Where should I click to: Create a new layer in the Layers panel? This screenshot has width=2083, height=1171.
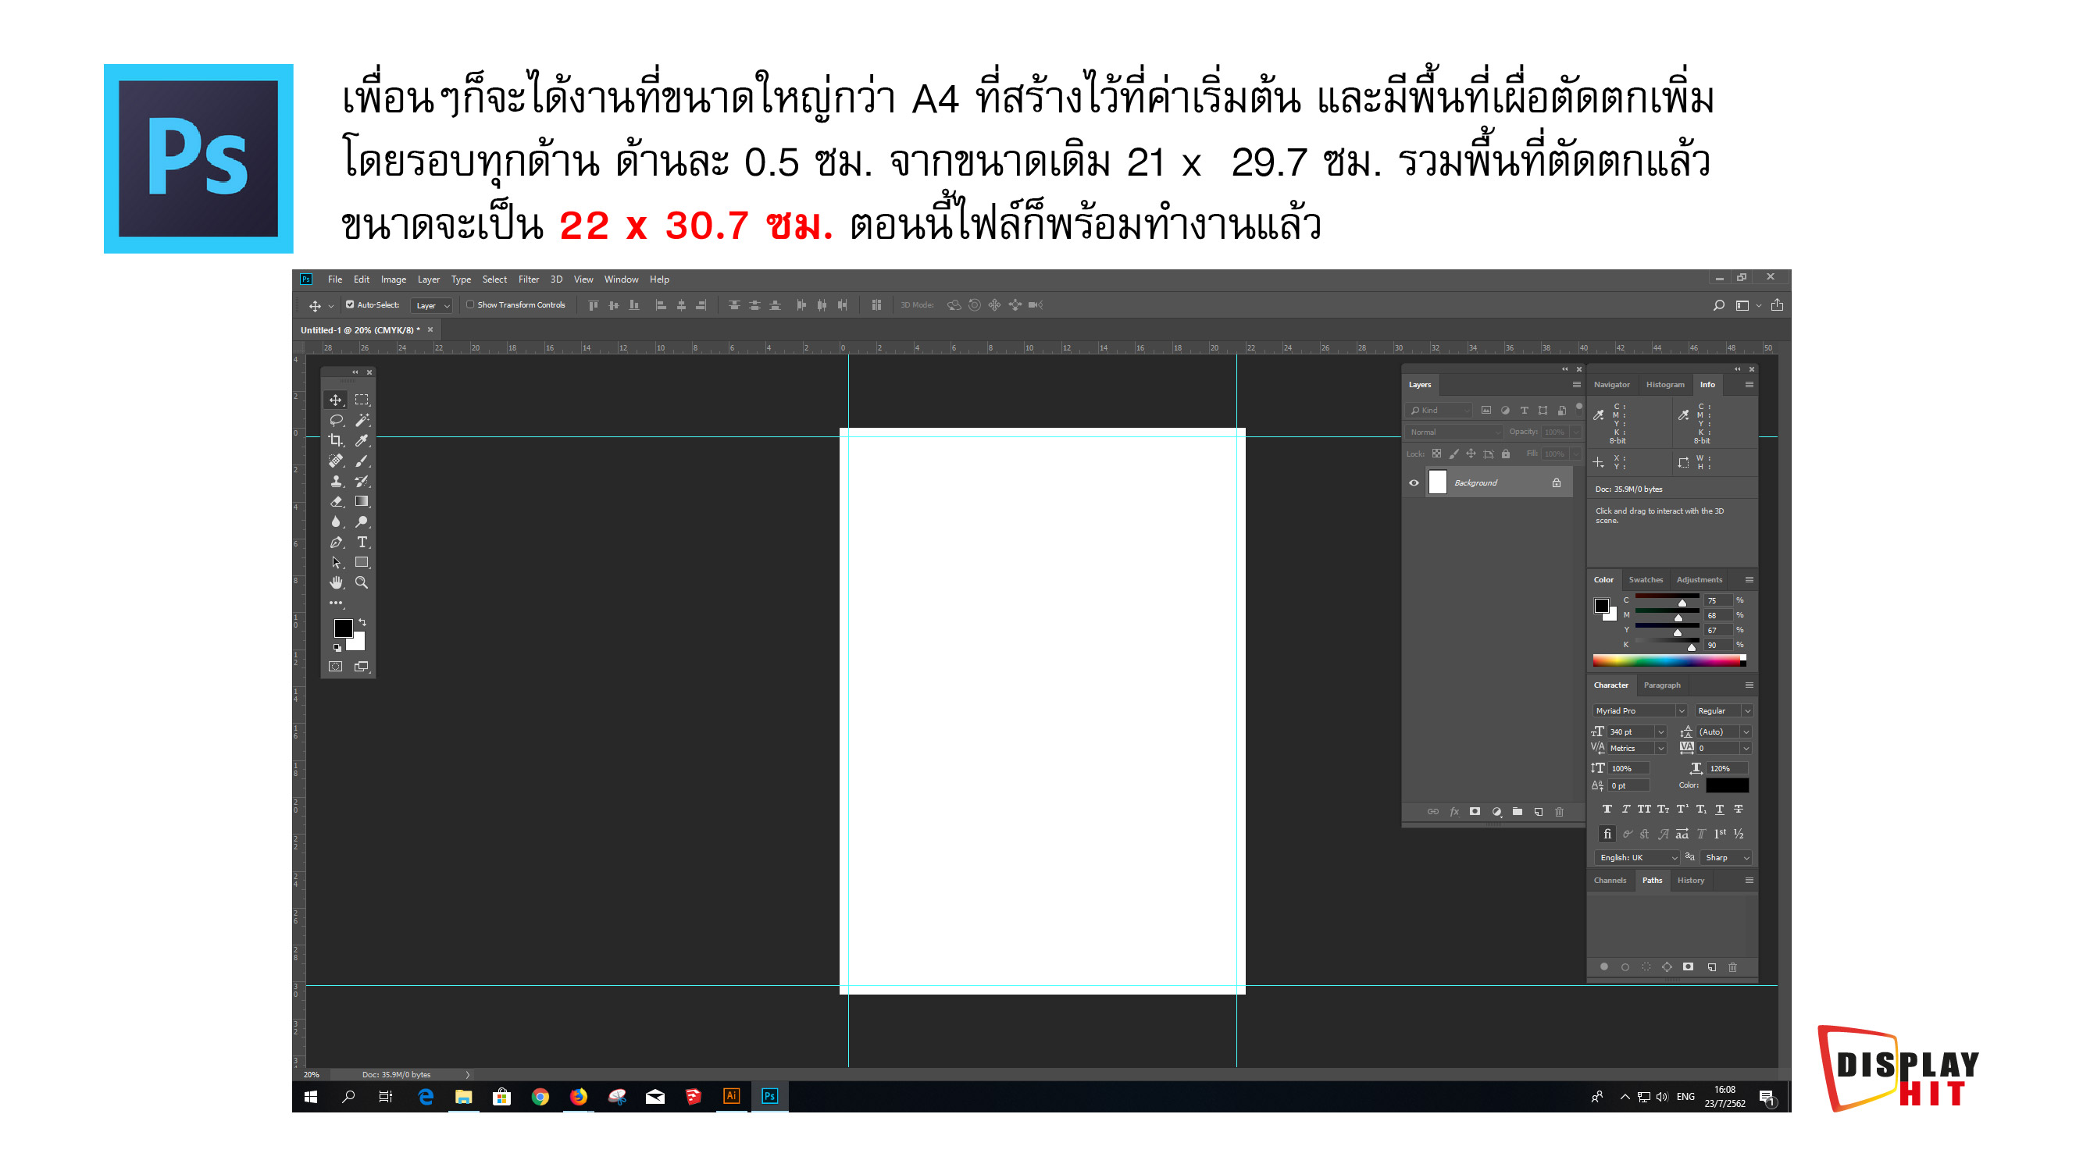click(1539, 811)
